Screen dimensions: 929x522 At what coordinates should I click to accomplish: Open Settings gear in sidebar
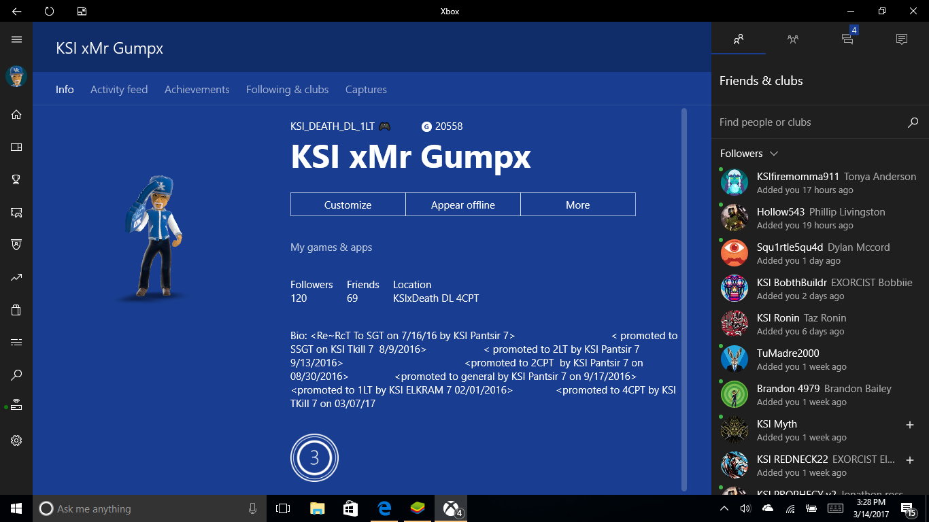pos(16,440)
